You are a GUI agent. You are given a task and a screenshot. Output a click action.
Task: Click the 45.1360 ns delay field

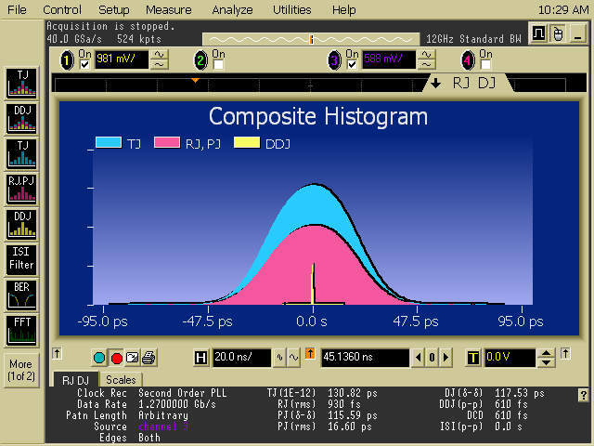365,358
